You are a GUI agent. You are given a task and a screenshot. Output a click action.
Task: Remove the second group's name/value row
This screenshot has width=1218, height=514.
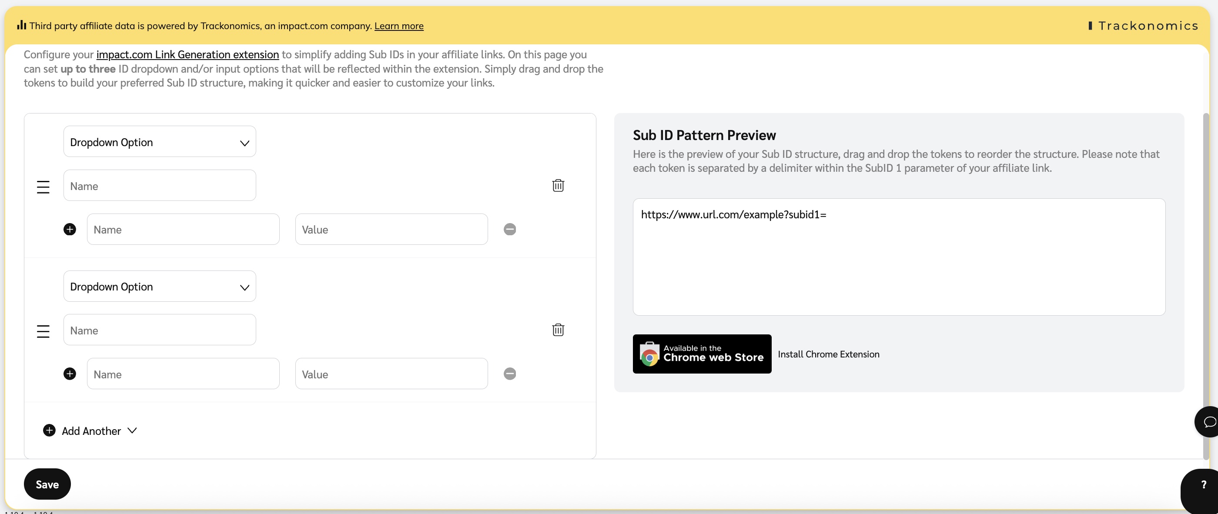[509, 374]
